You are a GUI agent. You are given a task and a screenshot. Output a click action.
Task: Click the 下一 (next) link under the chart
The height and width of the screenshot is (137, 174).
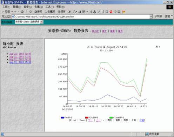(90, 120)
